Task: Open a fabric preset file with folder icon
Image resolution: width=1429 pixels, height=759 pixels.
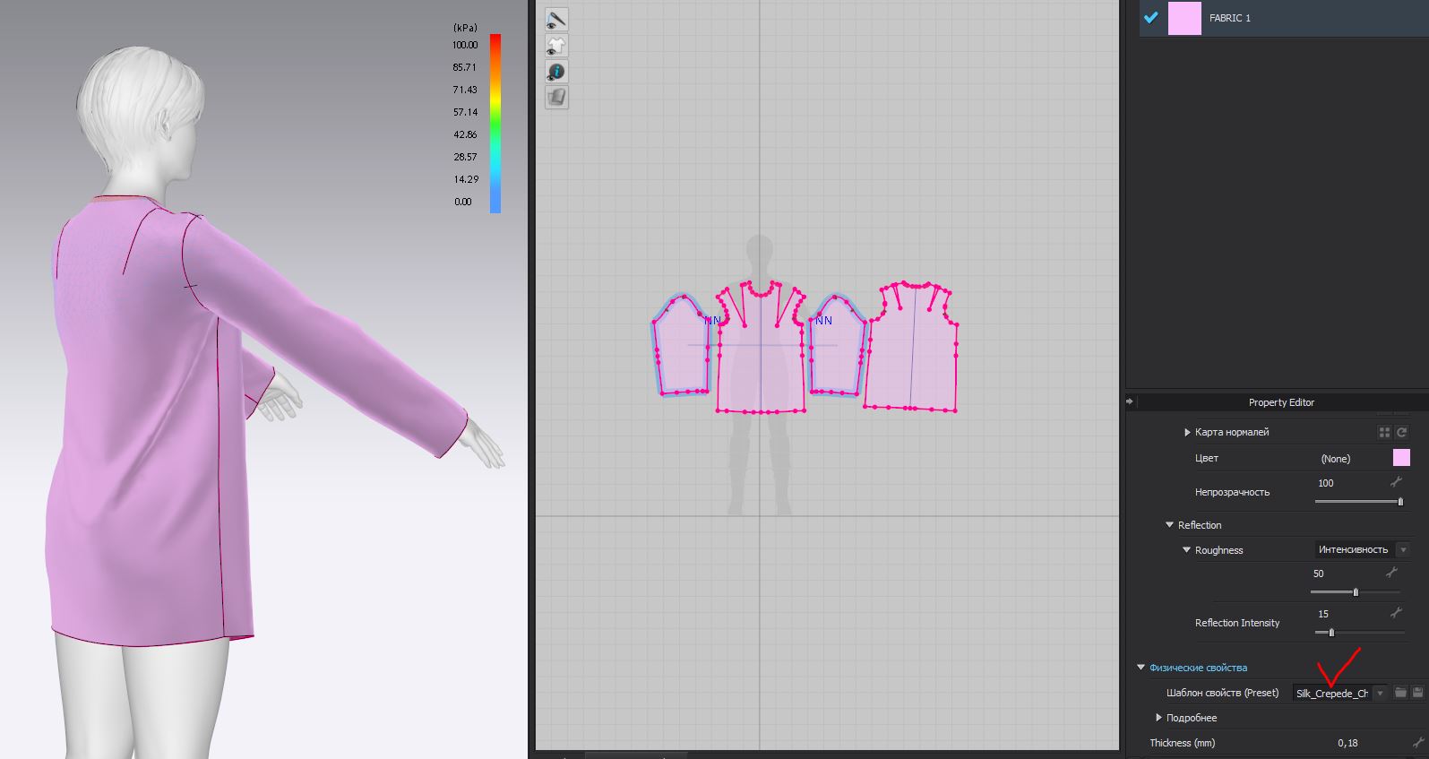Action: click(1400, 693)
